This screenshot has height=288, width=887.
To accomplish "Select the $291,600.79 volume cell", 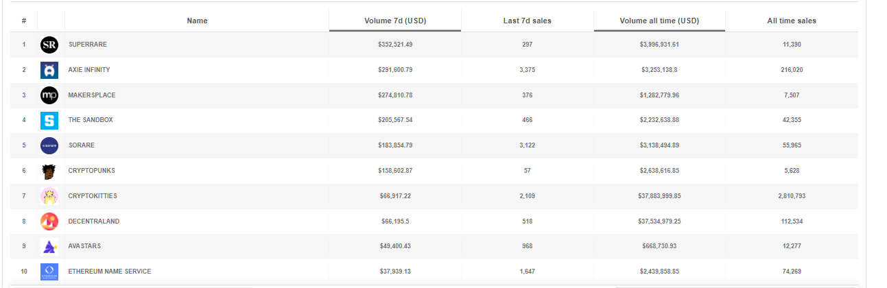I will point(395,70).
